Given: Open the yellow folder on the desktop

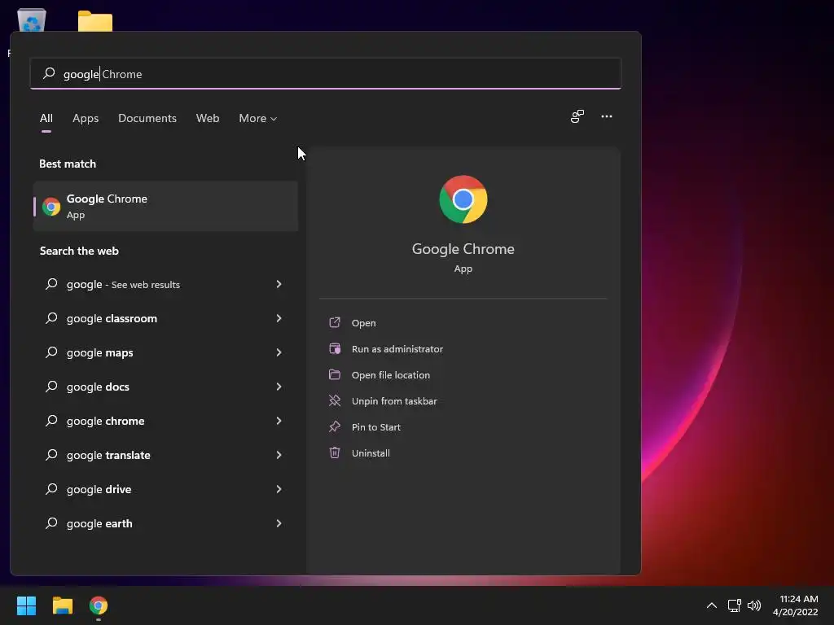Looking at the screenshot, I should pyautogui.click(x=95, y=21).
